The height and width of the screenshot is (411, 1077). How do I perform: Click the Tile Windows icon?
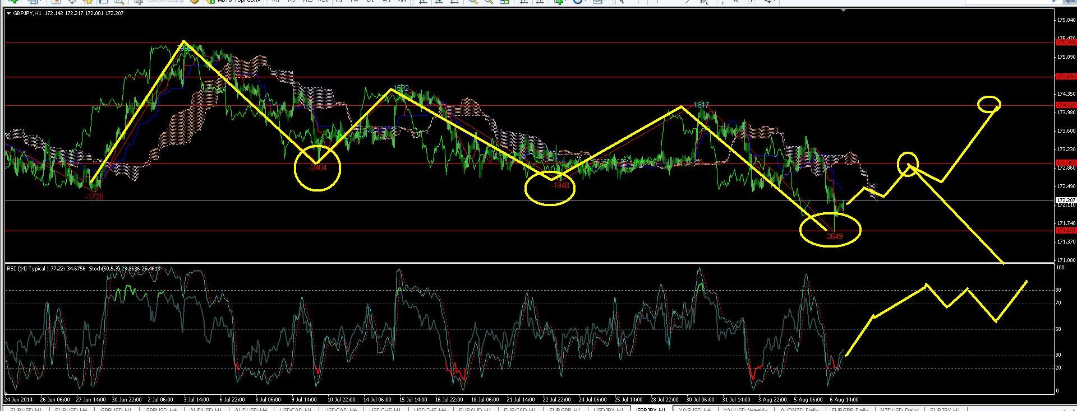point(505,2)
